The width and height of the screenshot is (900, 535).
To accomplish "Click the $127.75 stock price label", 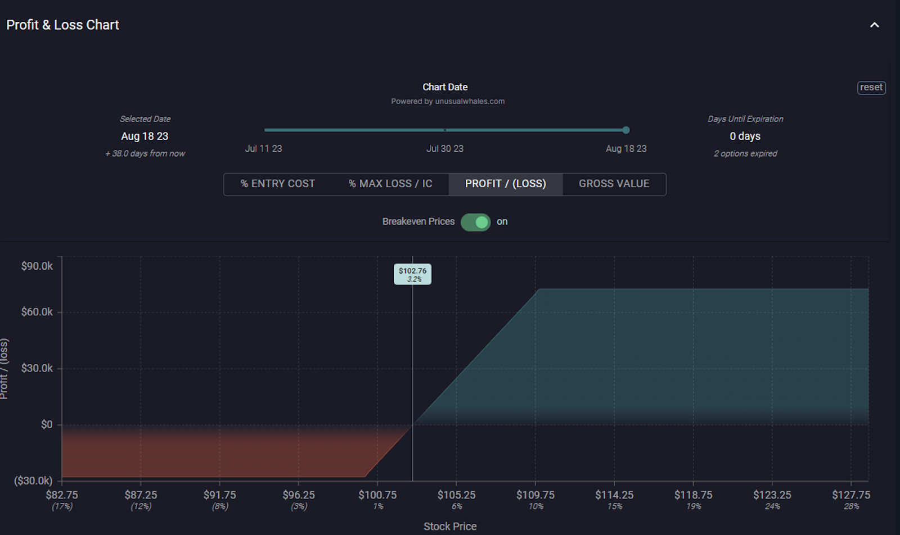I will point(851,495).
